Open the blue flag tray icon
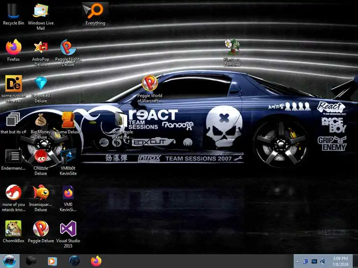This screenshot has height=268, width=358. [306, 261]
